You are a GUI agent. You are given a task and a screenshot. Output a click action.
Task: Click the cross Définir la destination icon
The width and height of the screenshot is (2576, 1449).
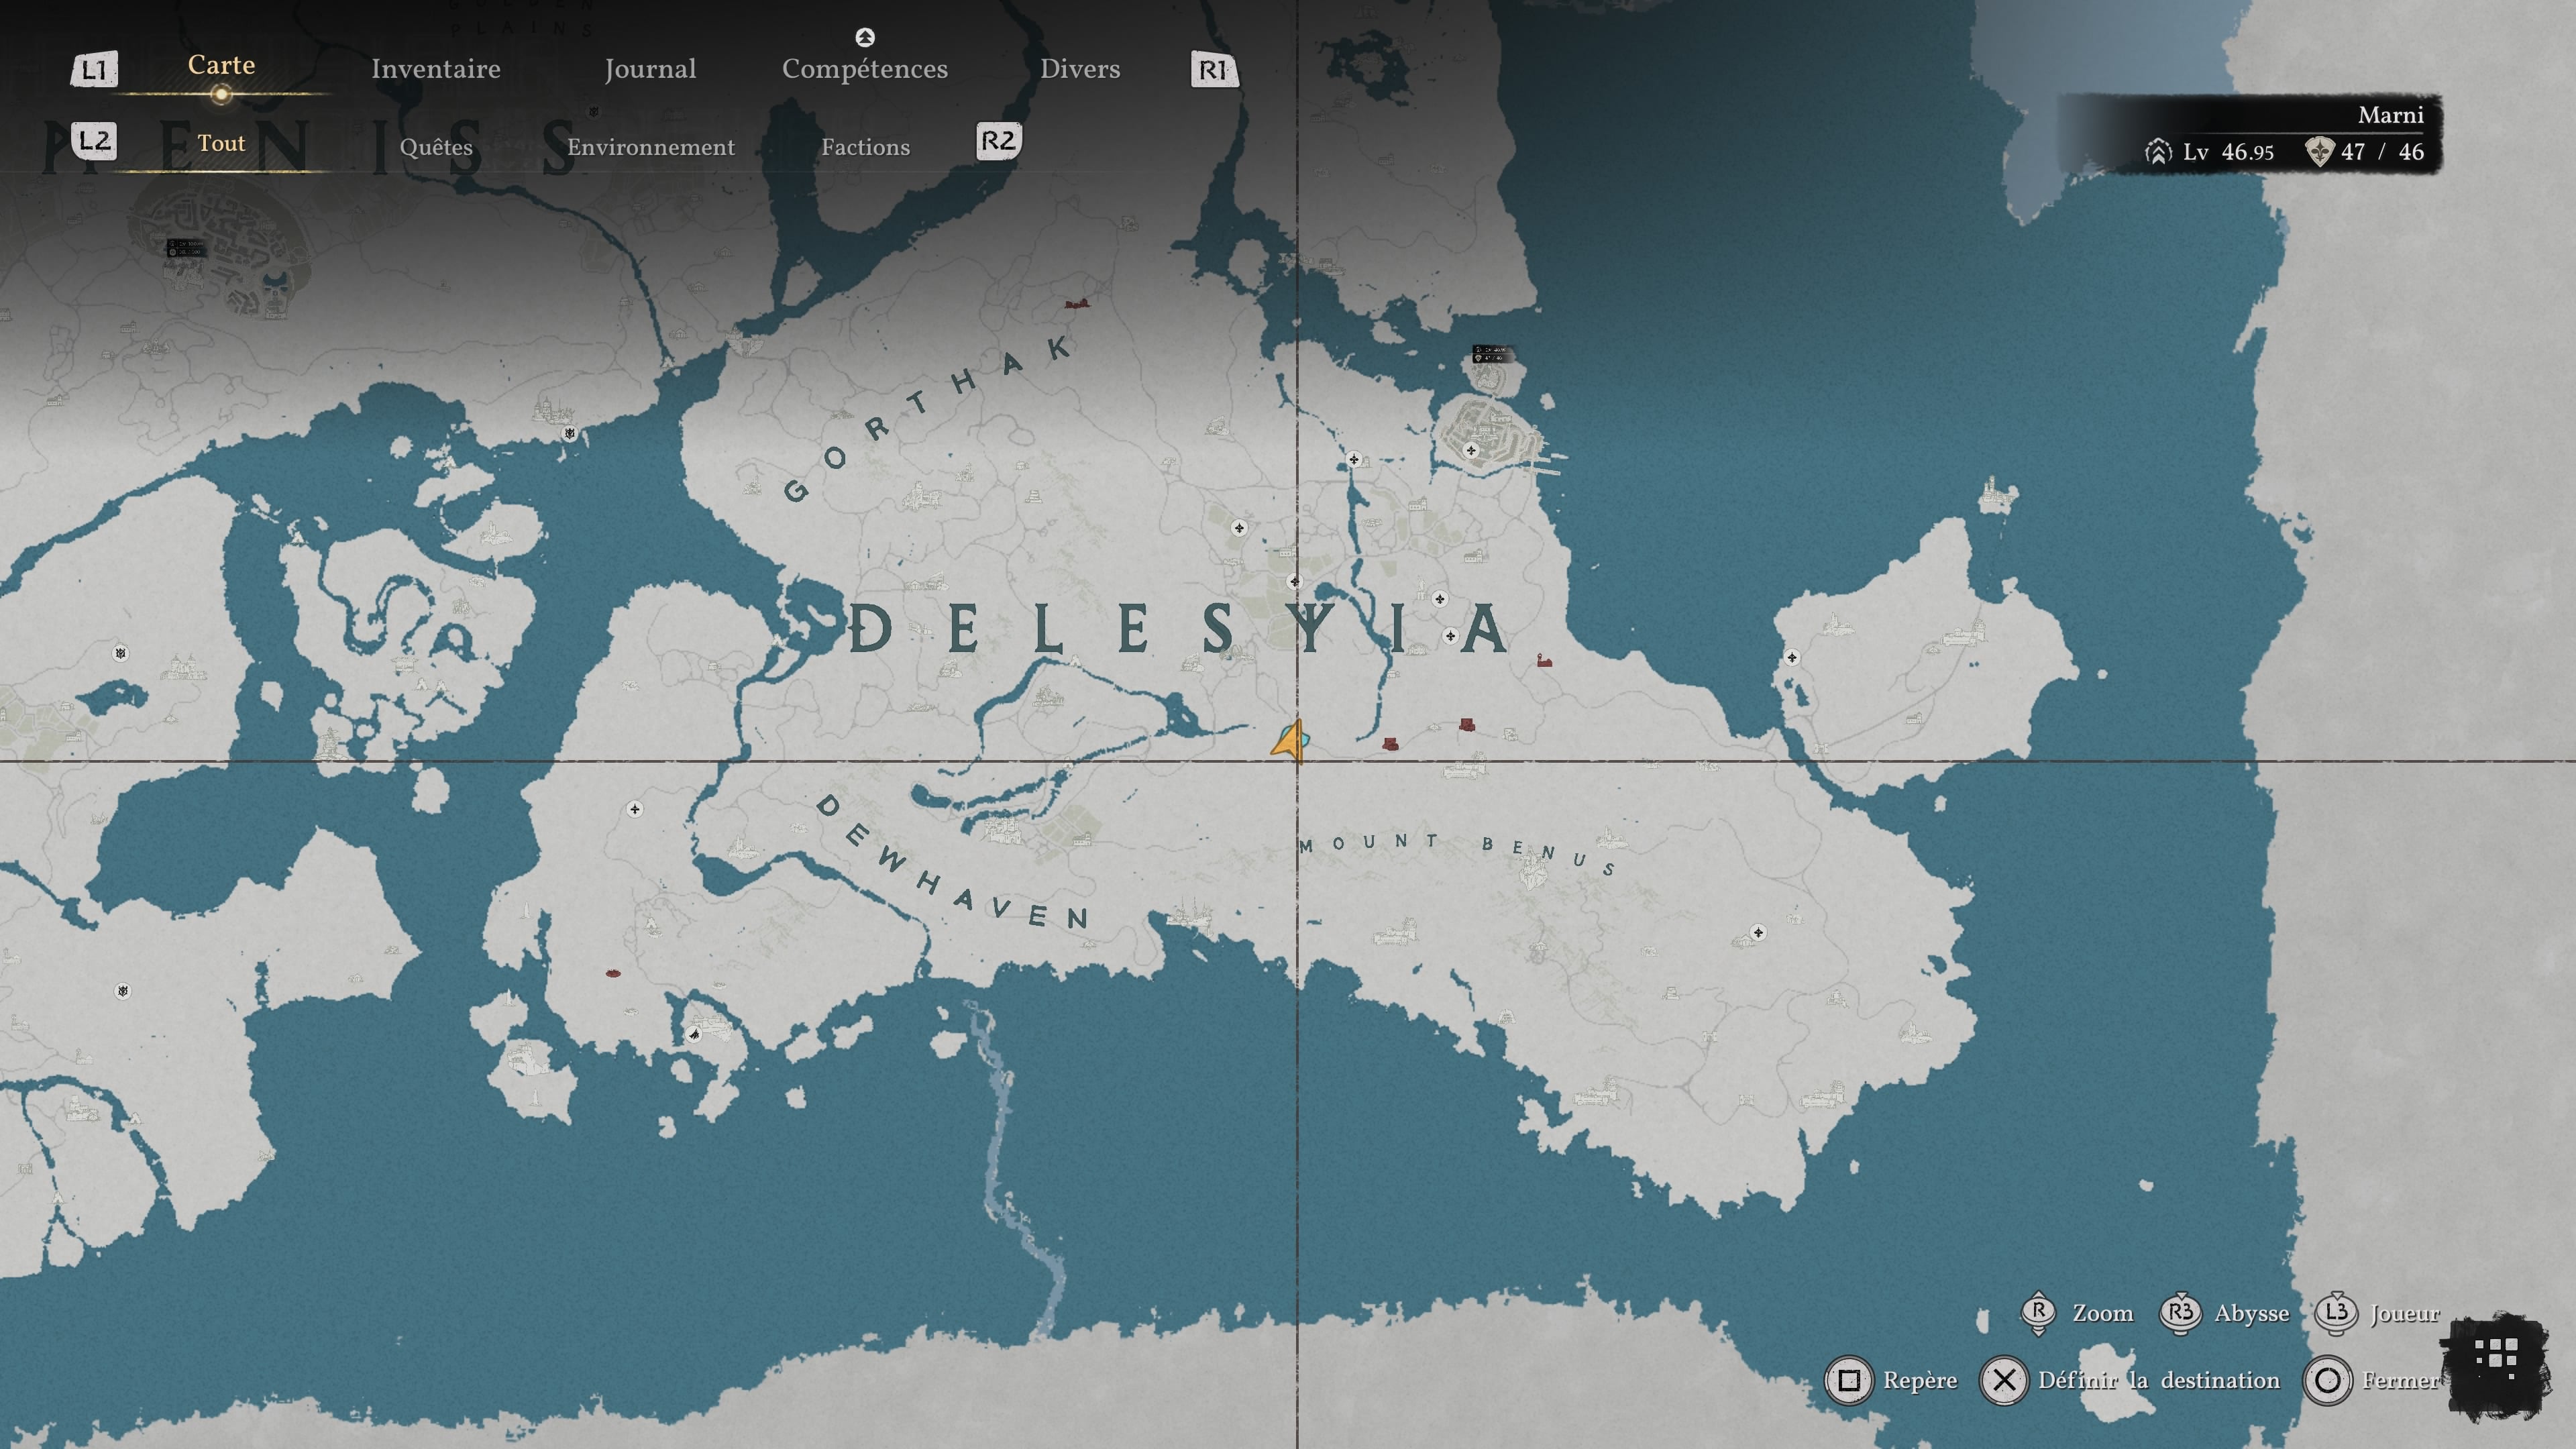[x=2004, y=1381]
